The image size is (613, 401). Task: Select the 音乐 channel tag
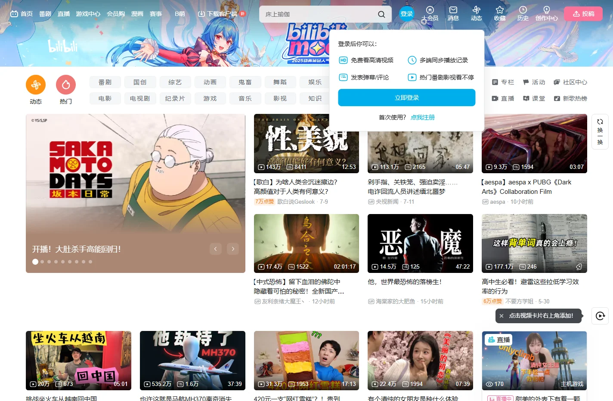click(245, 98)
